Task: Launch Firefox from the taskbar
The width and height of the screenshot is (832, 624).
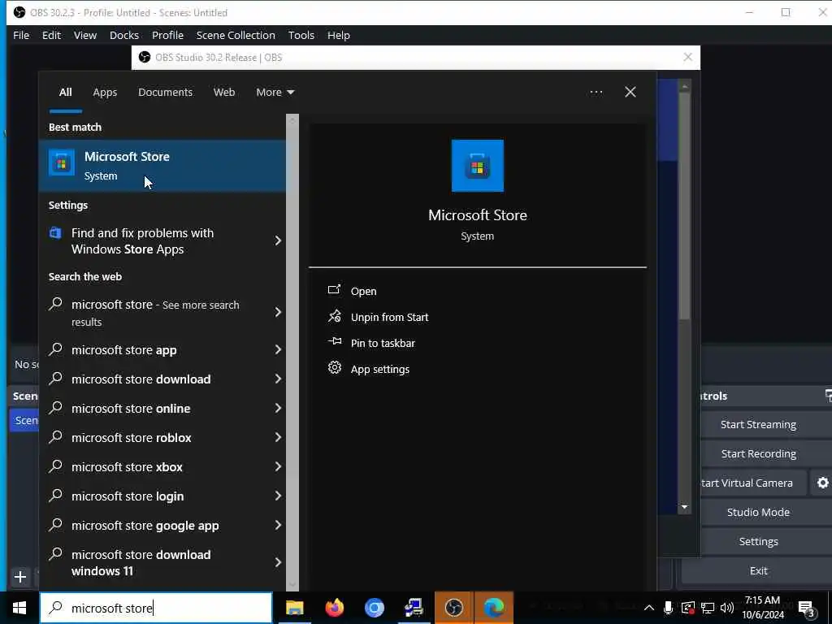Action: pyautogui.click(x=334, y=608)
